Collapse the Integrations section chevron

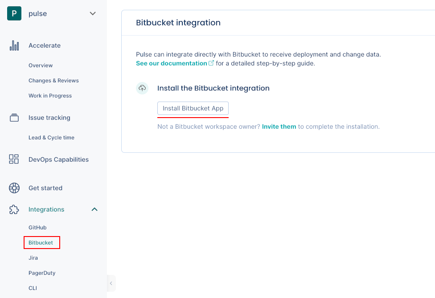pyautogui.click(x=94, y=209)
